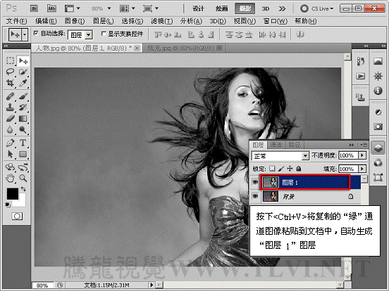Open the fill slider arrow
Screen dimensions: 389x291
click(362, 169)
